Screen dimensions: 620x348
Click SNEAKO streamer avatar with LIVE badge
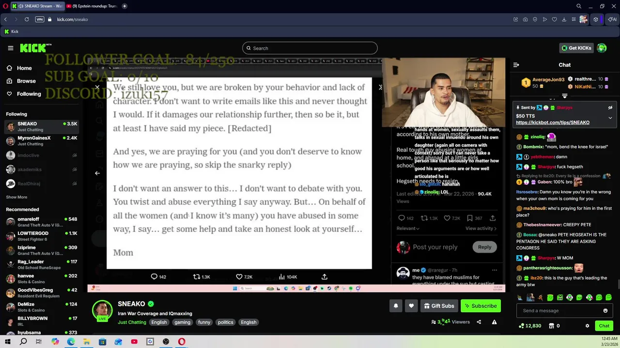coord(102,311)
